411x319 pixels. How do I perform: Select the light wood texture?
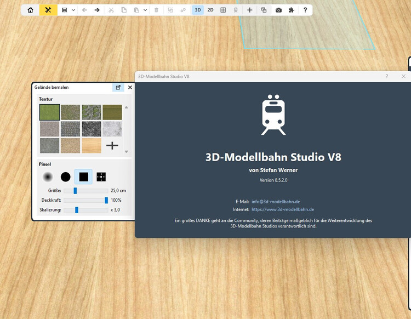[91, 145]
